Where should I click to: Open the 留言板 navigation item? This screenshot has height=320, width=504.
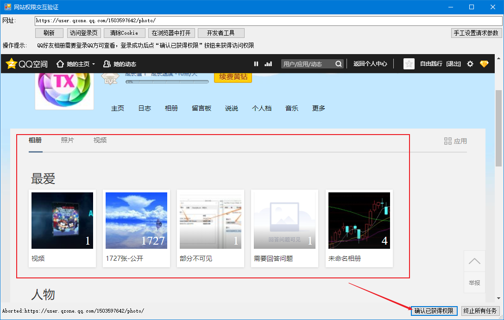coord(202,108)
